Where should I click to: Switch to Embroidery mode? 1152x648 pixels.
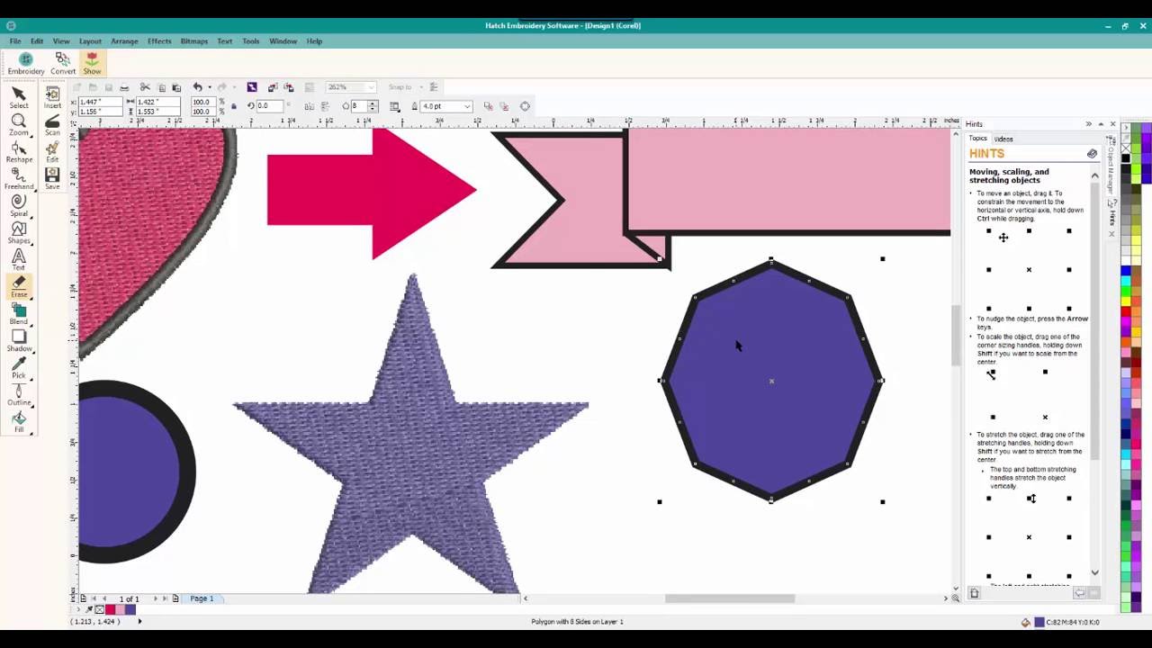tap(25, 63)
